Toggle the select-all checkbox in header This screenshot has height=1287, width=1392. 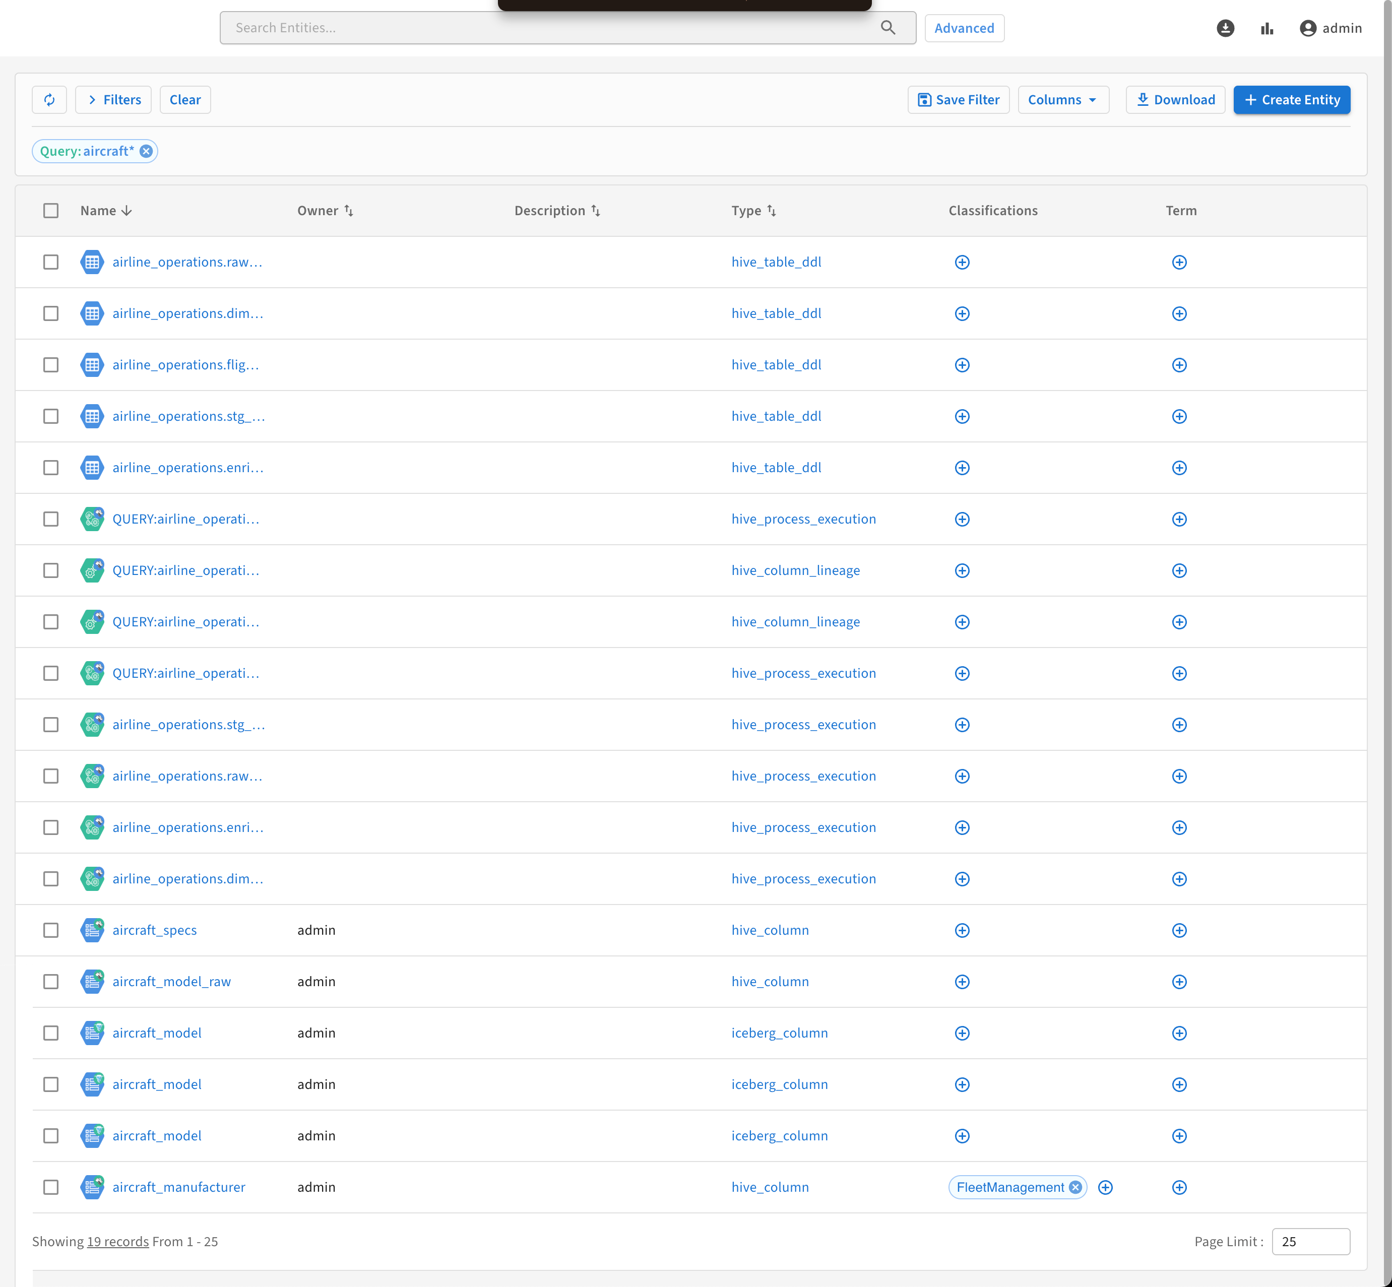[51, 211]
